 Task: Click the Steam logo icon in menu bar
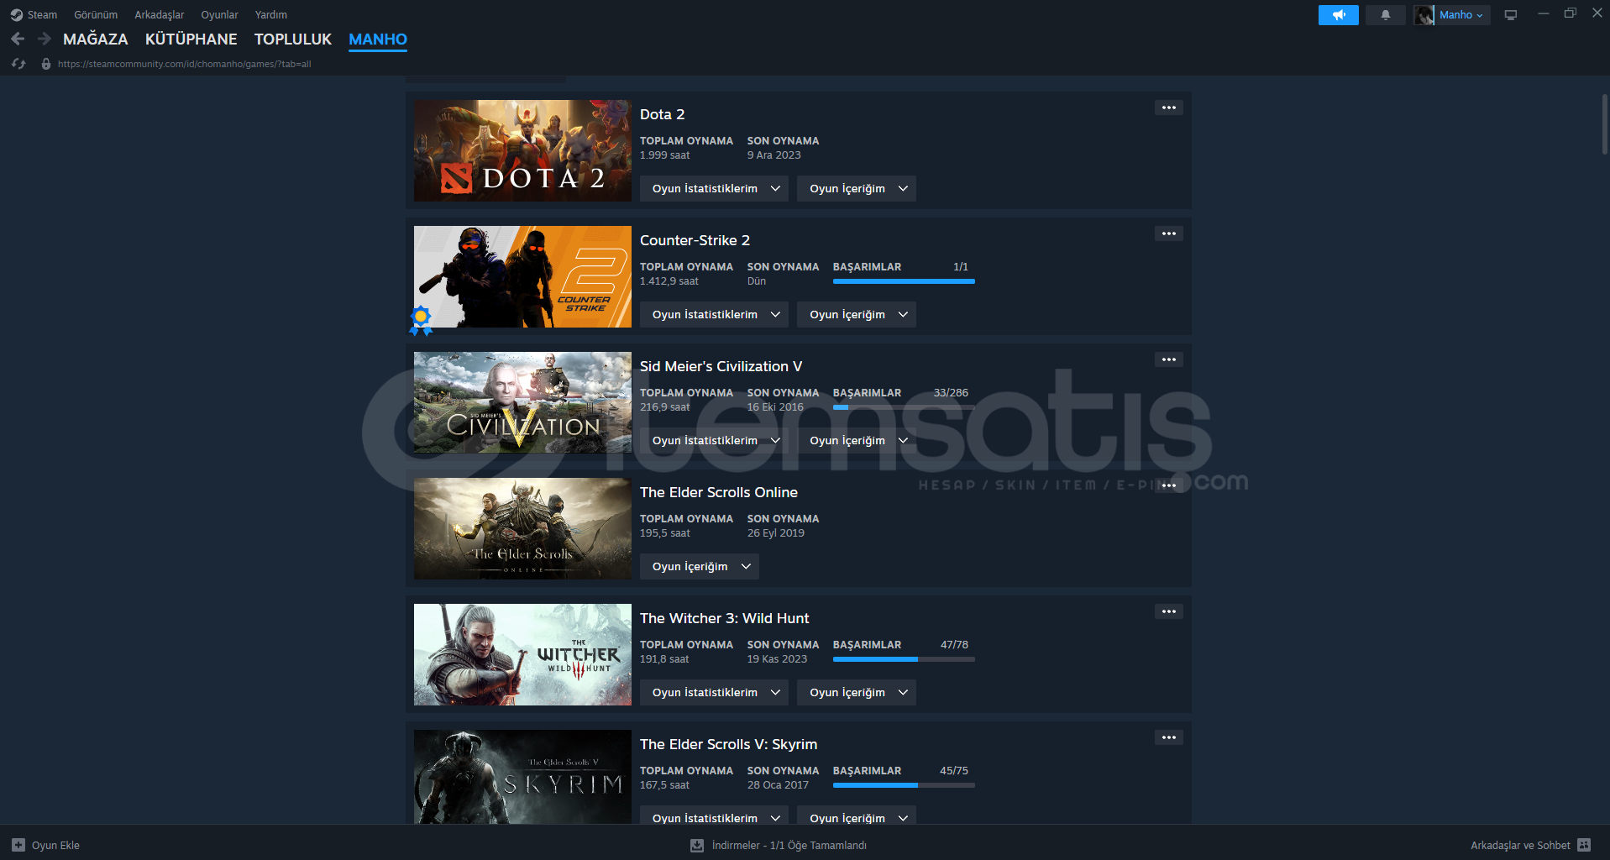(x=16, y=15)
